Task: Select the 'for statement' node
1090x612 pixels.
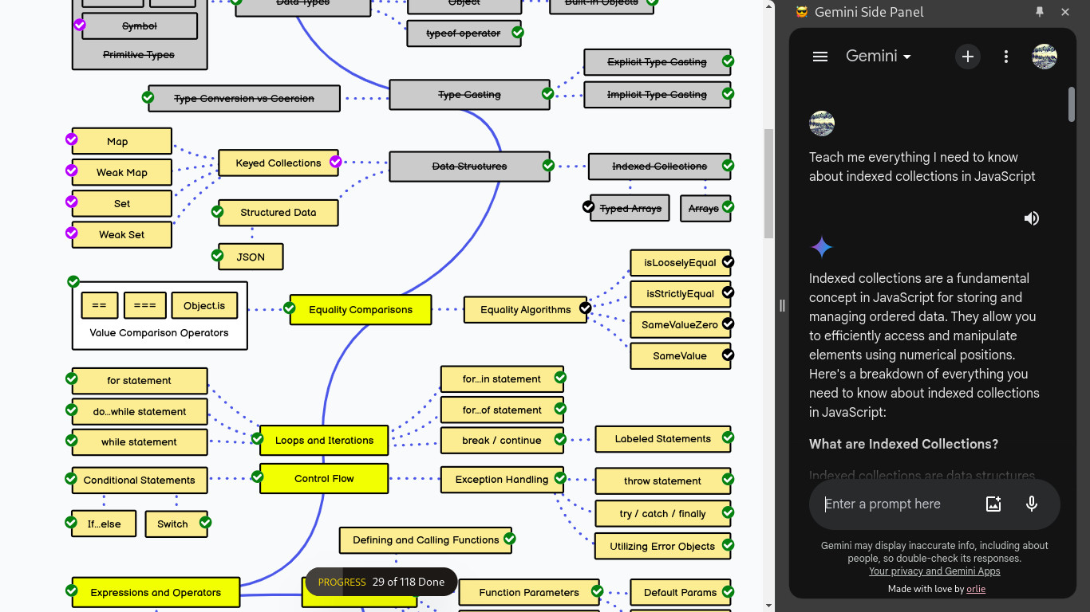Action: click(x=140, y=381)
